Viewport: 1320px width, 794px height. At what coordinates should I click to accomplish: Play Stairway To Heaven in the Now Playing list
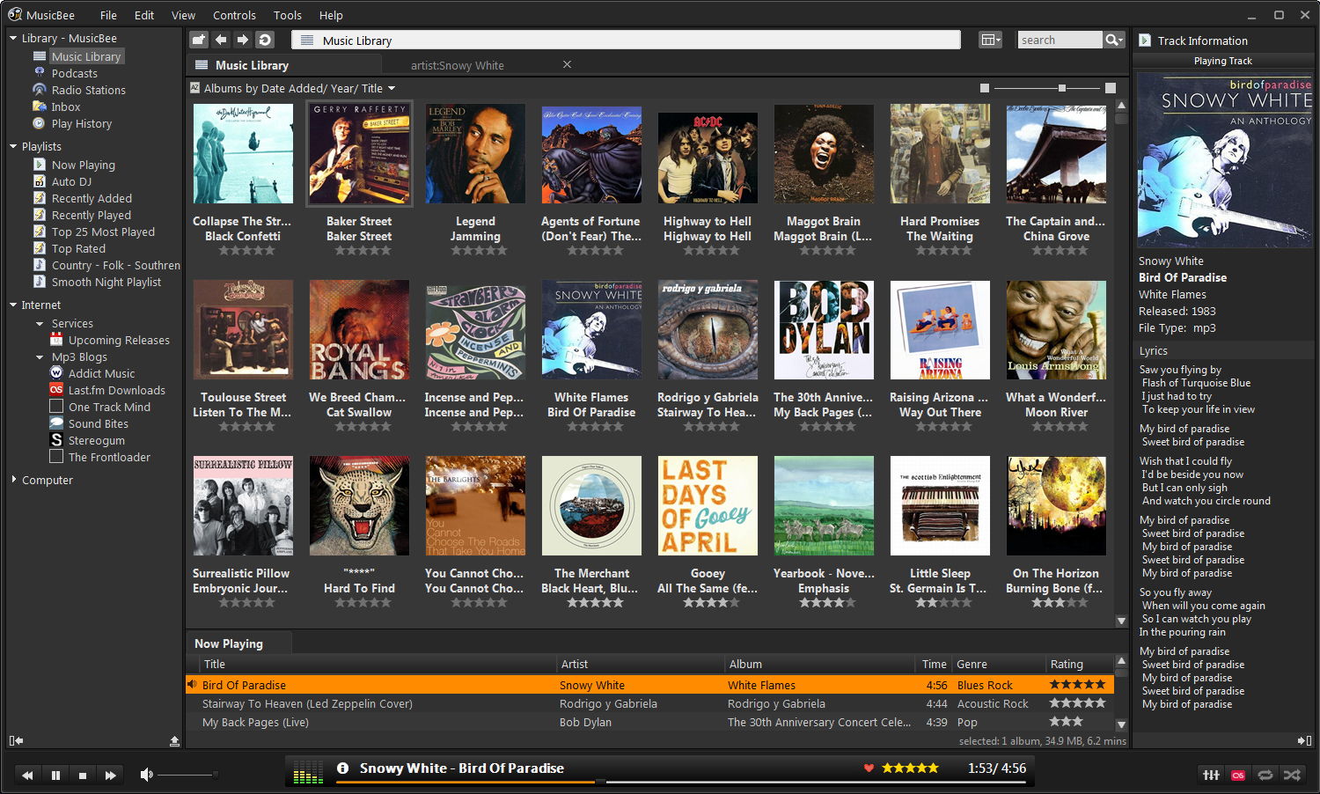[307, 703]
